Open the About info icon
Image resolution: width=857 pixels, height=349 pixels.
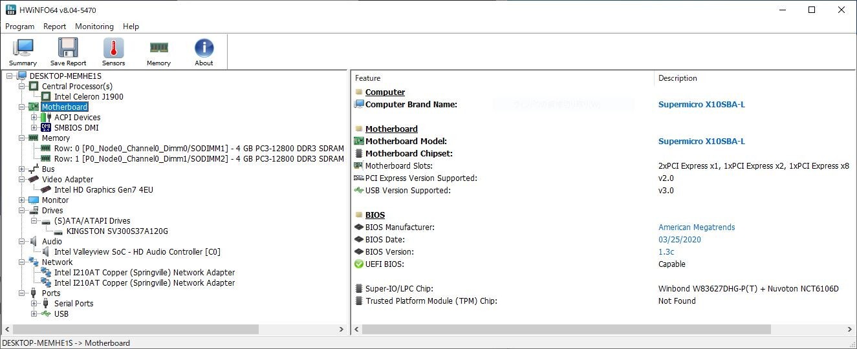point(204,48)
